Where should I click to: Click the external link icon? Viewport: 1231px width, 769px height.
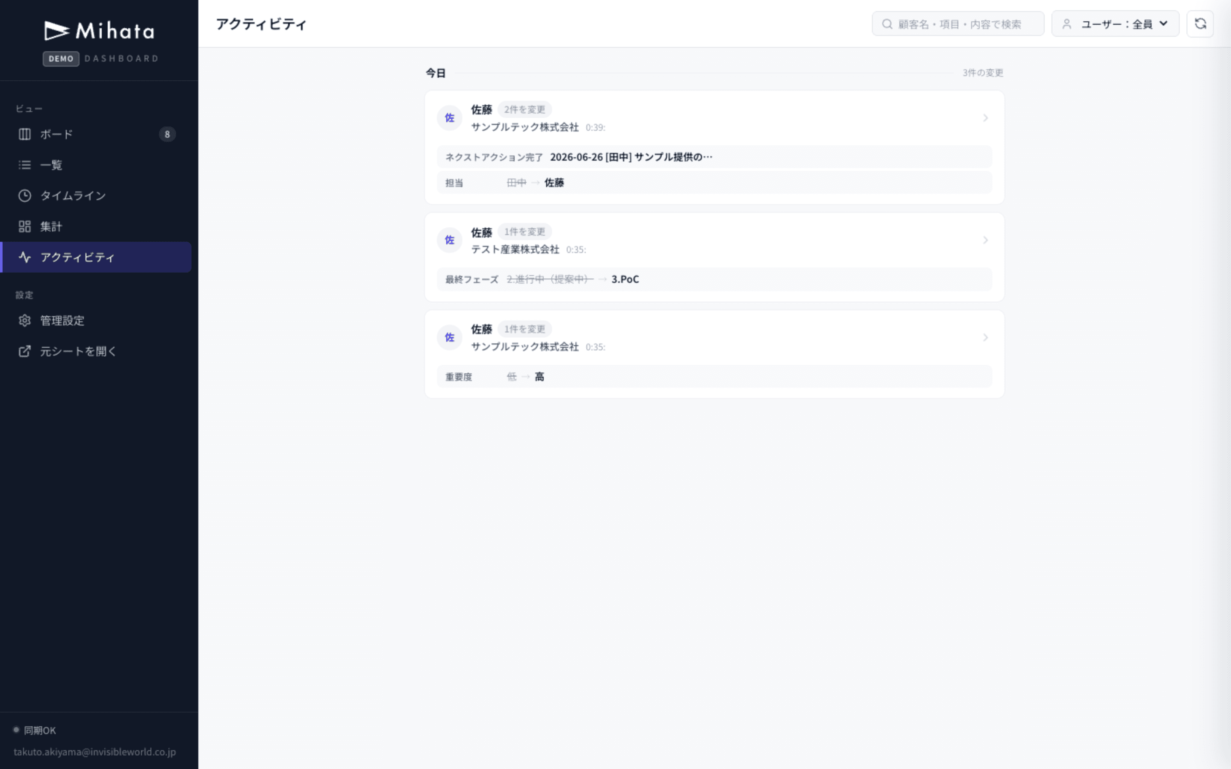24,352
